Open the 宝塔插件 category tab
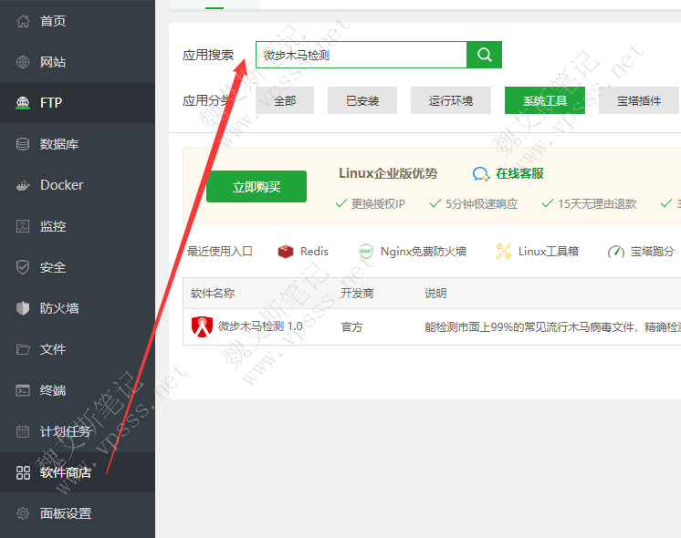This screenshot has width=681, height=538. [x=638, y=101]
